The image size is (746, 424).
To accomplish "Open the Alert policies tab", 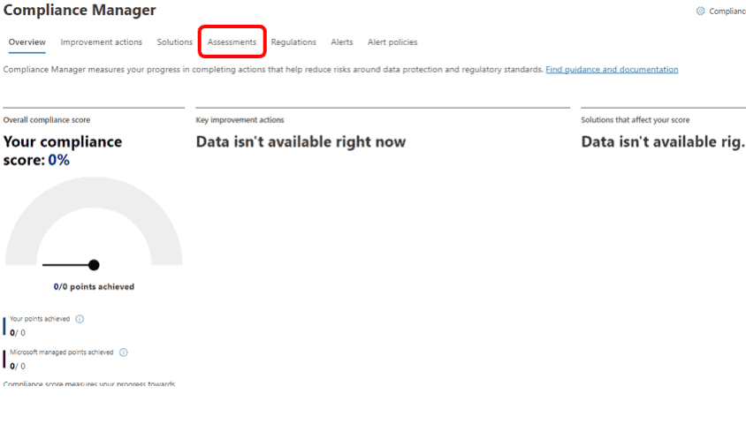I will point(392,42).
